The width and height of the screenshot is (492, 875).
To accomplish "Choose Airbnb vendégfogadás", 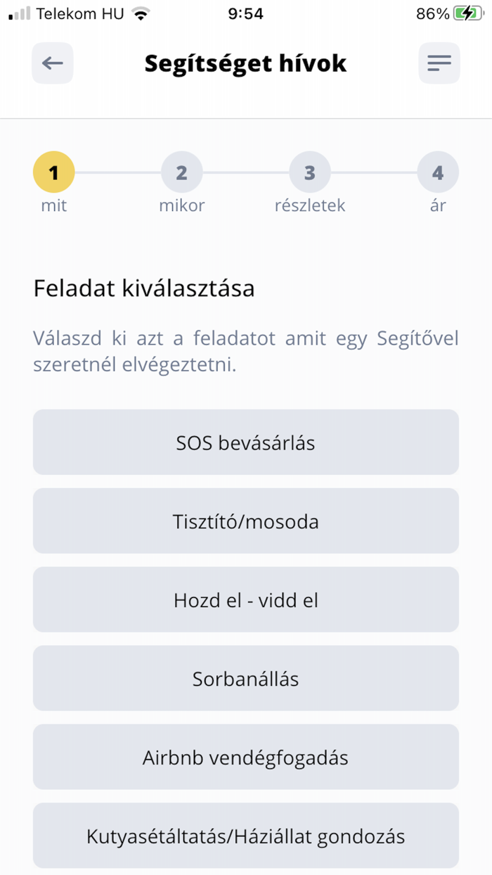I will [x=246, y=757].
